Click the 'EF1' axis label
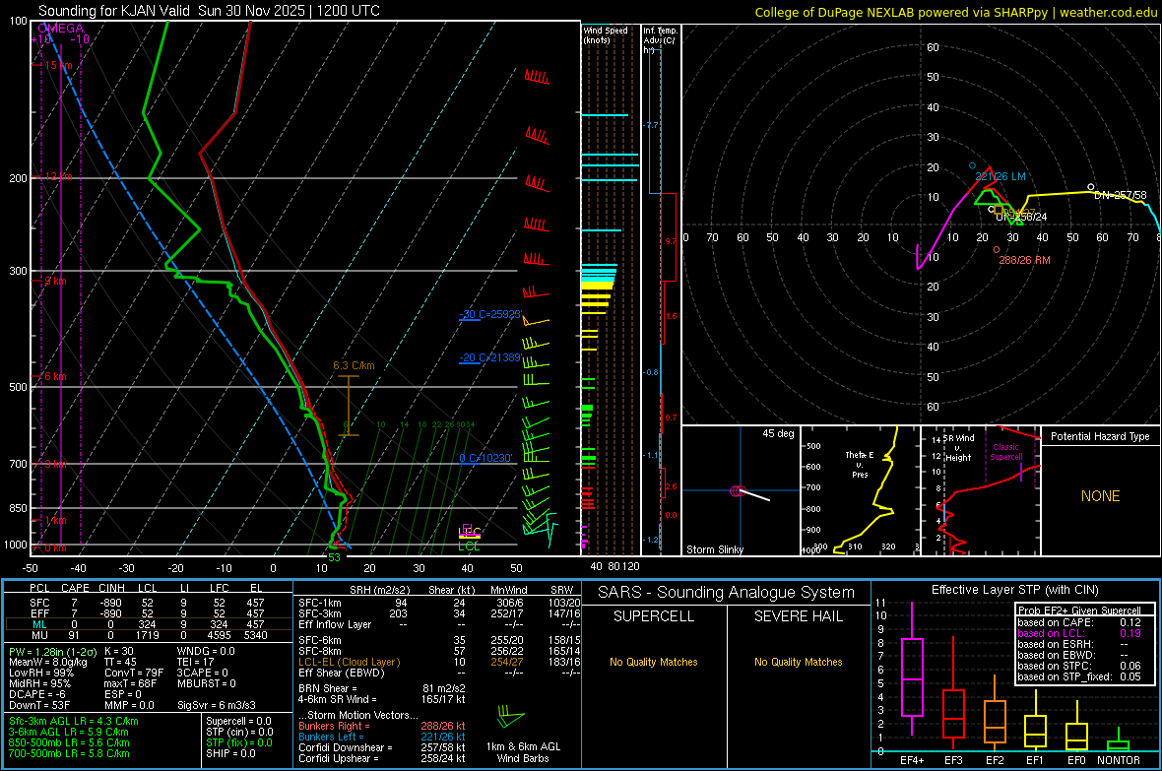Image resolution: width=1162 pixels, height=771 pixels. click(x=1035, y=760)
